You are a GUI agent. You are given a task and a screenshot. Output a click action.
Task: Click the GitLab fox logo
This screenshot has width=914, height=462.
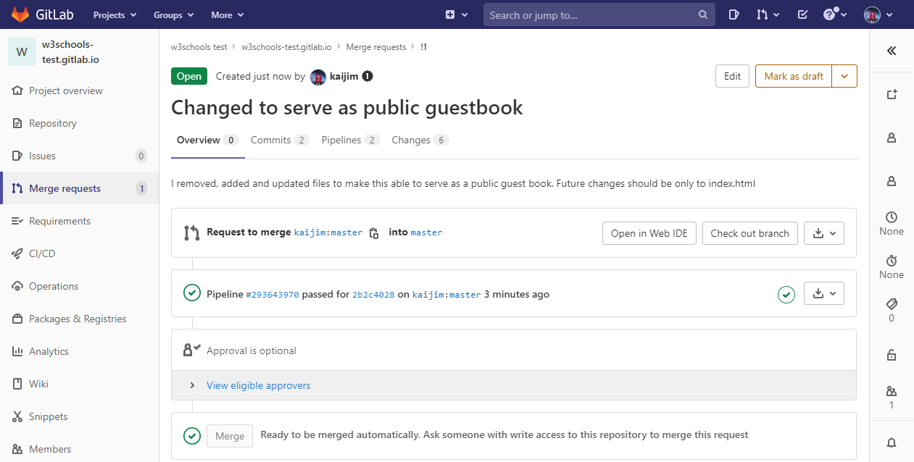[20, 14]
